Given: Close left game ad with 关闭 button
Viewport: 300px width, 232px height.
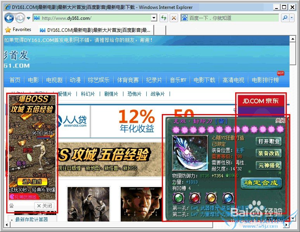Looking at the screenshot, I should (x=44, y=206).
